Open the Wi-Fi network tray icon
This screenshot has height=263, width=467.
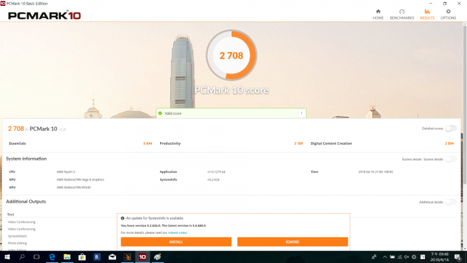(x=400, y=257)
